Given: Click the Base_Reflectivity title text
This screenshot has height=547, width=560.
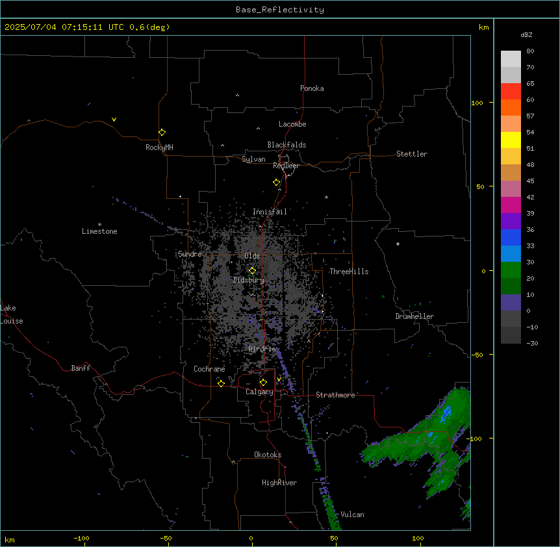Looking at the screenshot, I should [x=280, y=10].
